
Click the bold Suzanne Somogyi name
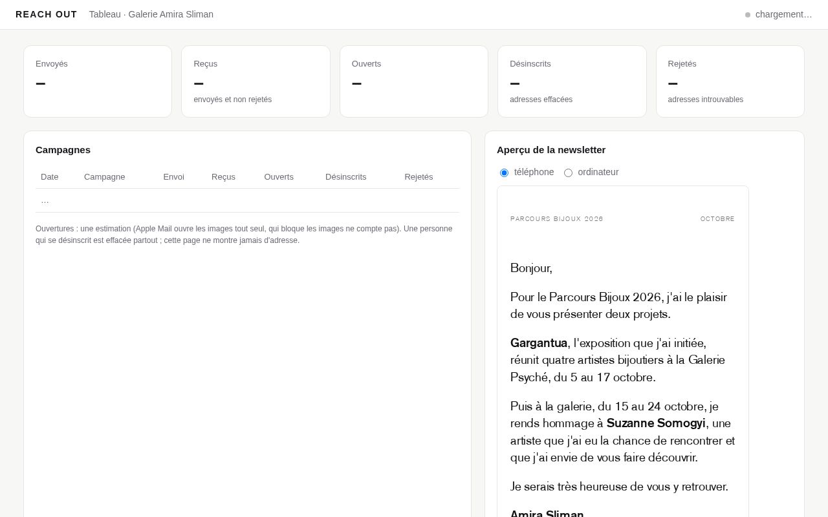[x=656, y=423]
